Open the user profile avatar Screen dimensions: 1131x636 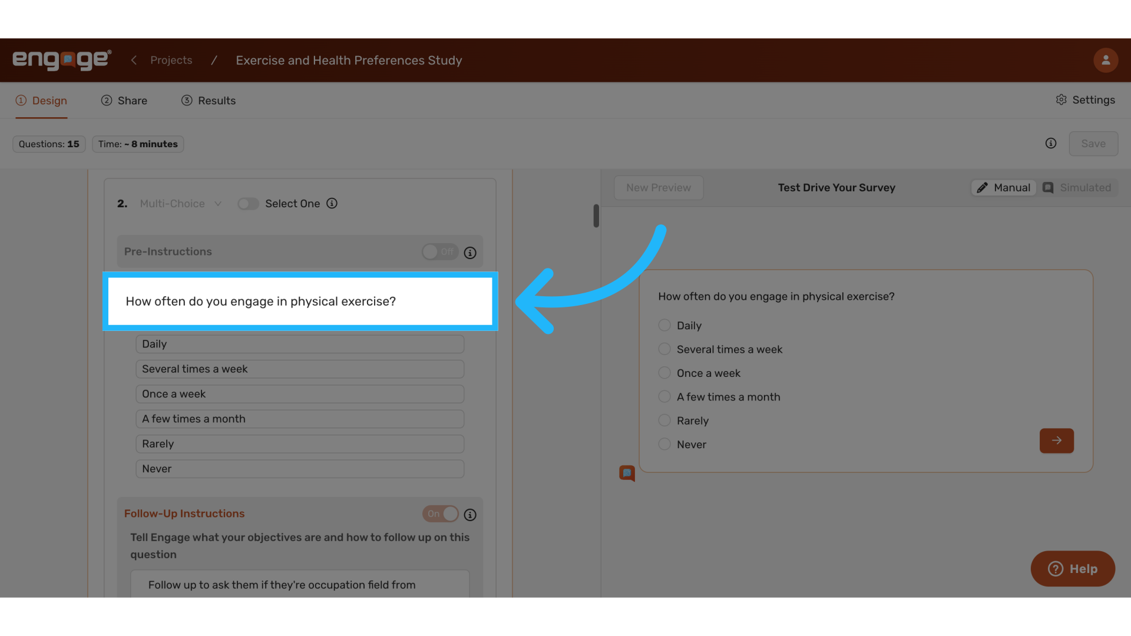coord(1106,60)
